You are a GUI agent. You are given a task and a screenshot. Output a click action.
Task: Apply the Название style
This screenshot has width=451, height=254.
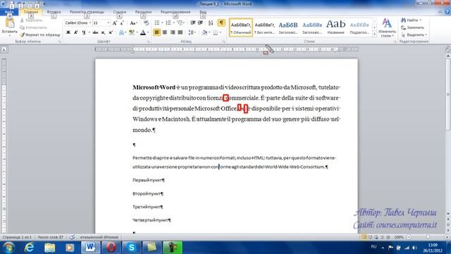(x=335, y=28)
